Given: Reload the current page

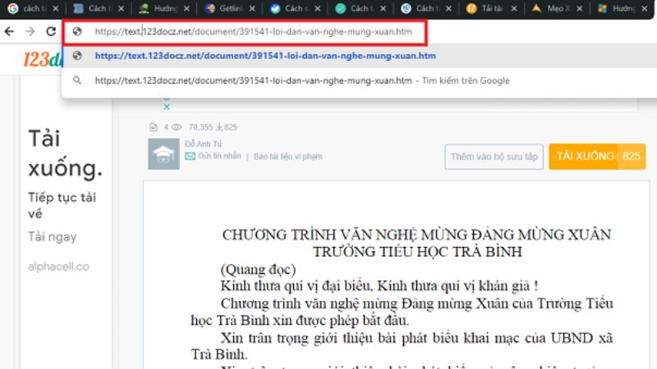Looking at the screenshot, I should click(49, 31).
